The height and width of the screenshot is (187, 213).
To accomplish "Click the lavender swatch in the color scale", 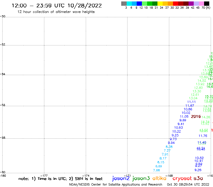I will point(196,4).
